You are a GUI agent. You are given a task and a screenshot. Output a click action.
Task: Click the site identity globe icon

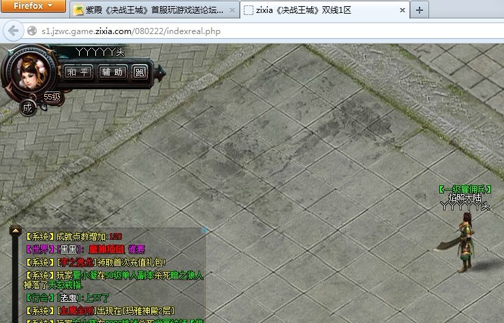(32, 31)
